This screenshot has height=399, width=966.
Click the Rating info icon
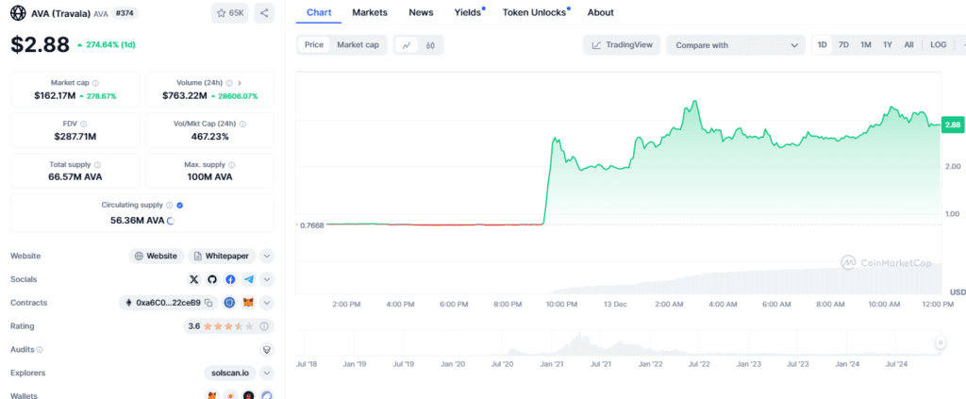tap(264, 326)
